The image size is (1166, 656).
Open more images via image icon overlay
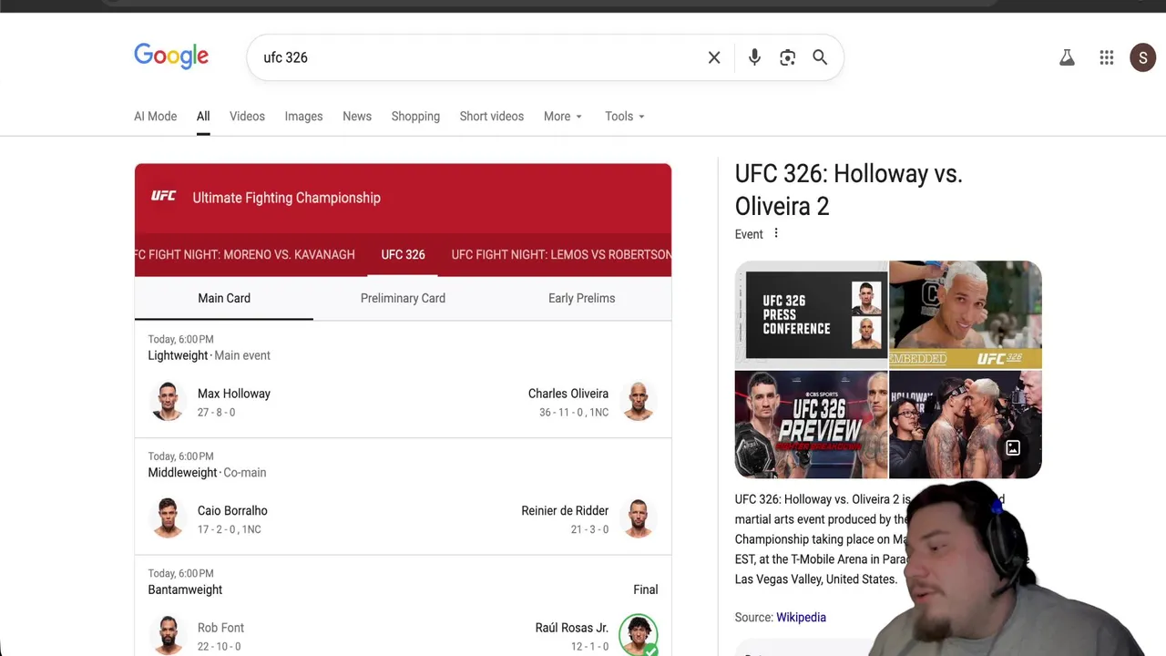pyautogui.click(x=1013, y=448)
